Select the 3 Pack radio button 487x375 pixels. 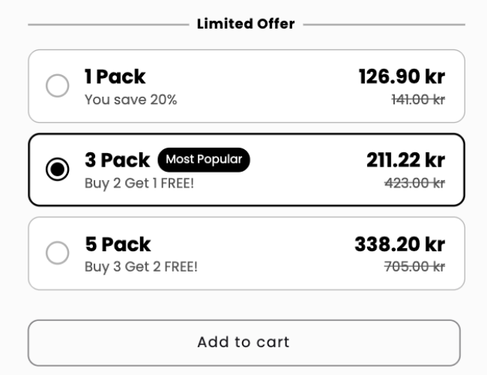(x=58, y=169)
